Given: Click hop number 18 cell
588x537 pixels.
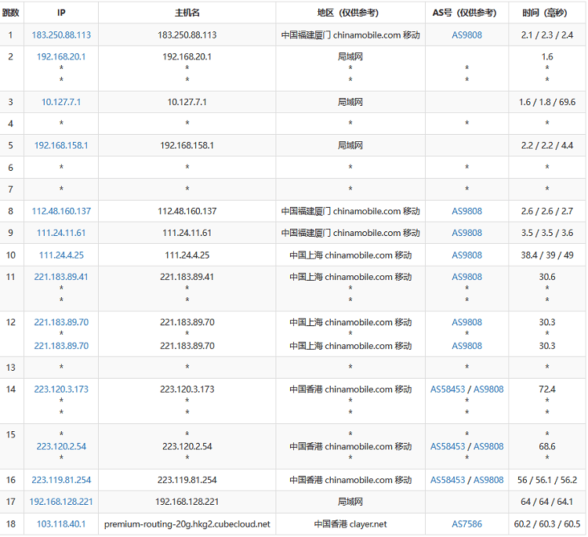Looking at the screenshot, I should tap(10, 524).
